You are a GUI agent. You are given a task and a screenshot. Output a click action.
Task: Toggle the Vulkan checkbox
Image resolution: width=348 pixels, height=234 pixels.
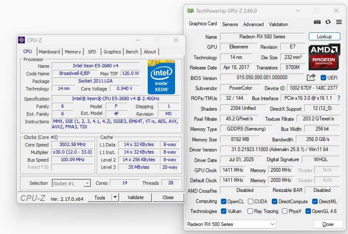(x=223, y=211)
